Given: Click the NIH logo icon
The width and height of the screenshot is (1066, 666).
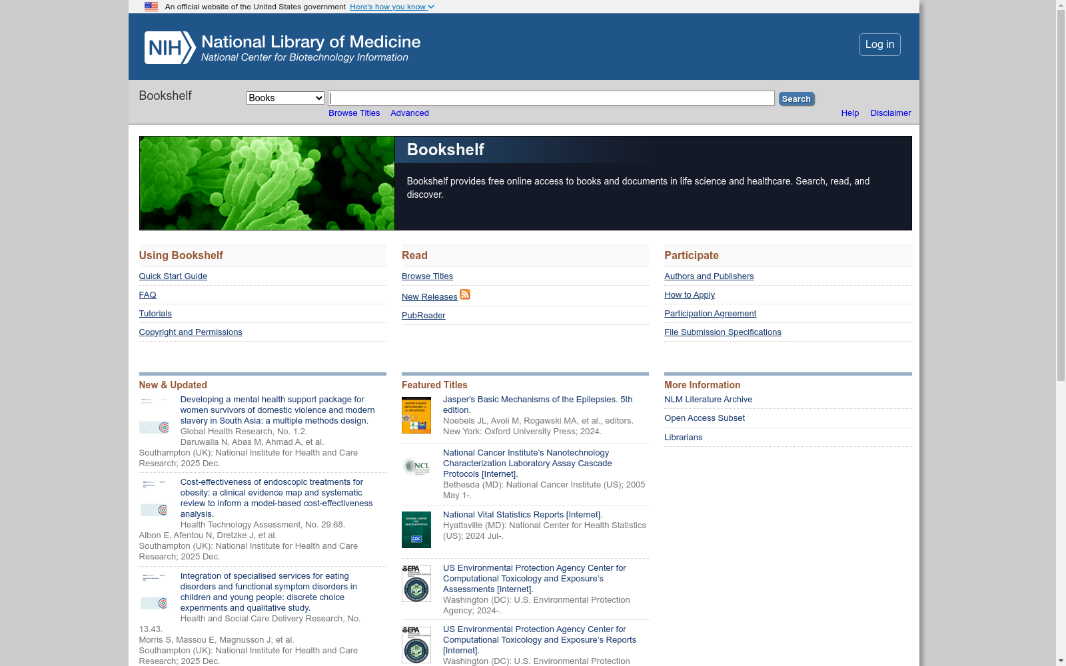Looking at the screenshot, I should (x=170, y=48).
